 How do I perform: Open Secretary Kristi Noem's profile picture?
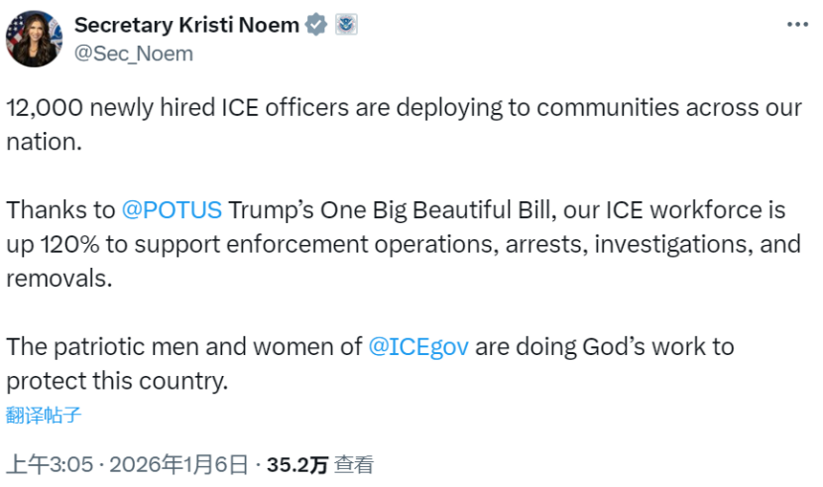tap(35, 39)
